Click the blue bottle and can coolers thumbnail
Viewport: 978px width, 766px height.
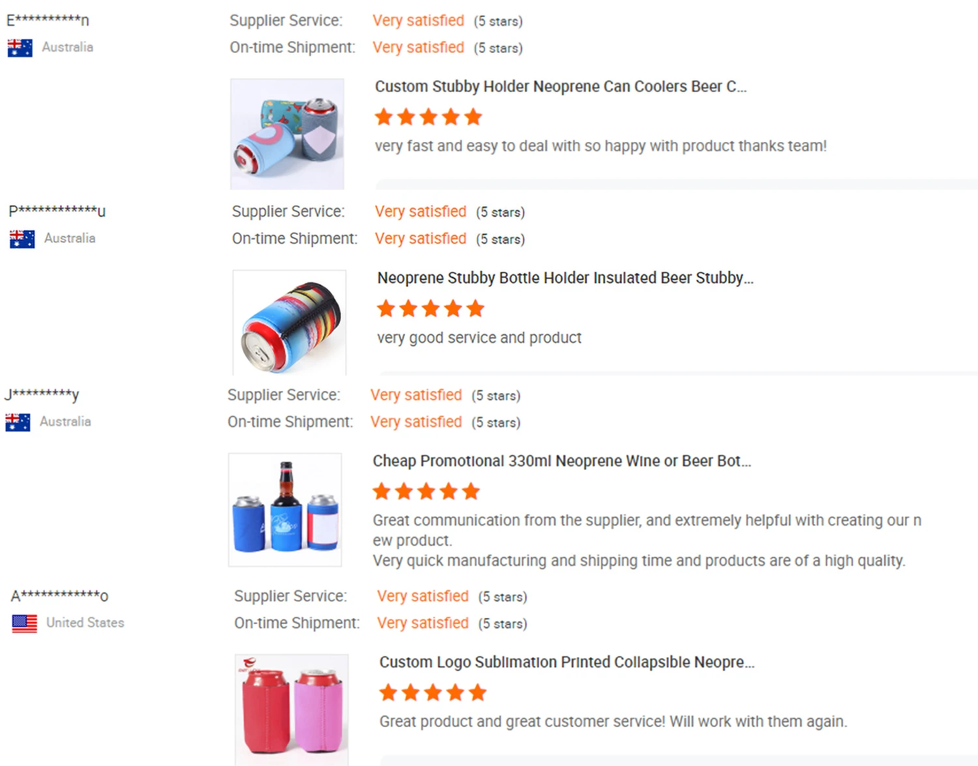pyautogui.click(x=285, y=510)
